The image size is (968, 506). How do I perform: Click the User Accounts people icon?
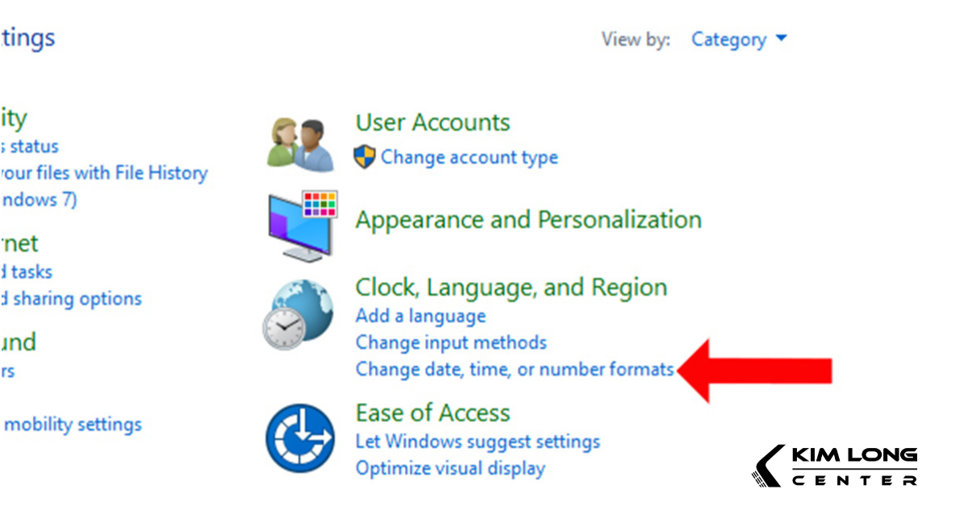point(300,143)
